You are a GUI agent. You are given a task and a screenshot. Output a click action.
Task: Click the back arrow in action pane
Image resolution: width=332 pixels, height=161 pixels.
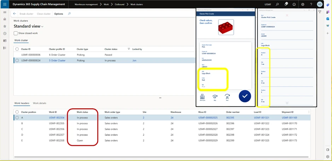(14, 14)
